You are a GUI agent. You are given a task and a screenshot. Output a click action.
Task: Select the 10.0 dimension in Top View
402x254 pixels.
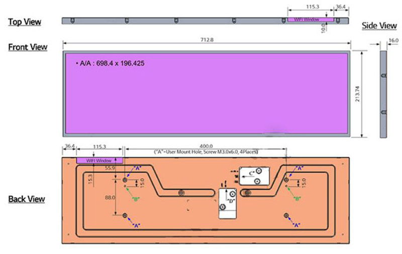click(x=323, y=28)
